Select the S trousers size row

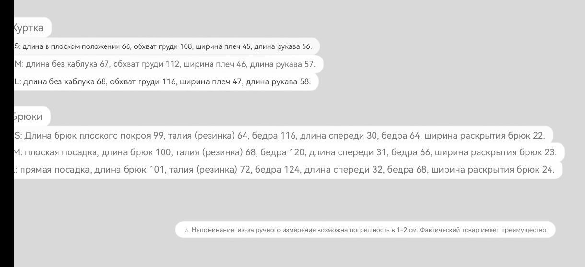tap(283, 136)
